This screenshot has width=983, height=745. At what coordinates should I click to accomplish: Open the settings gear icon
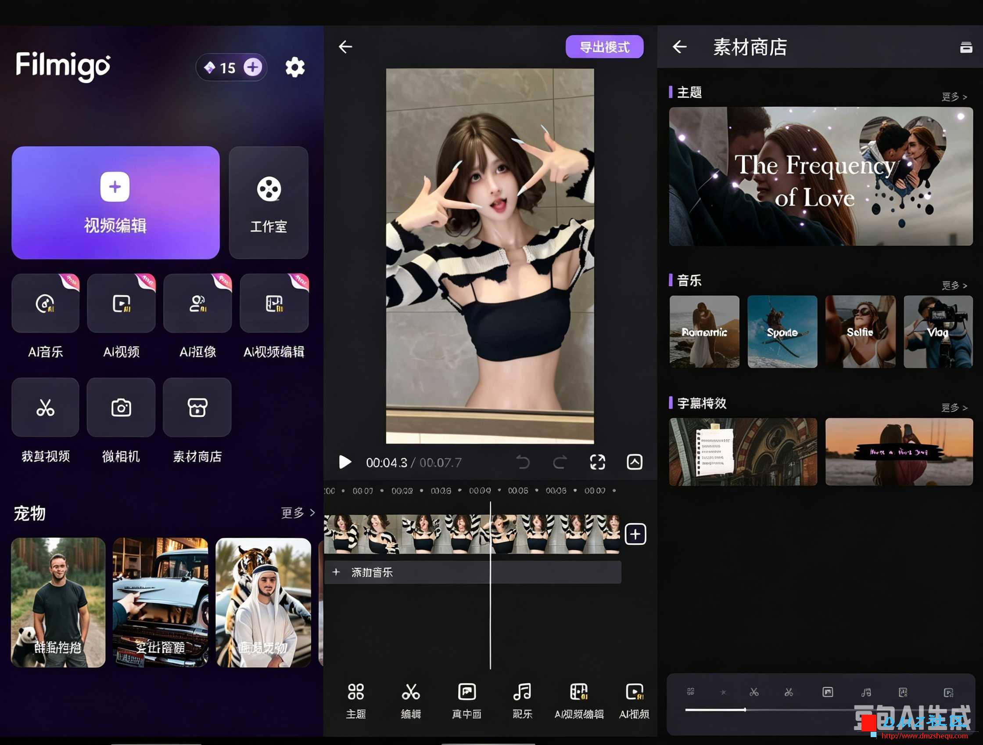point(294,68)
